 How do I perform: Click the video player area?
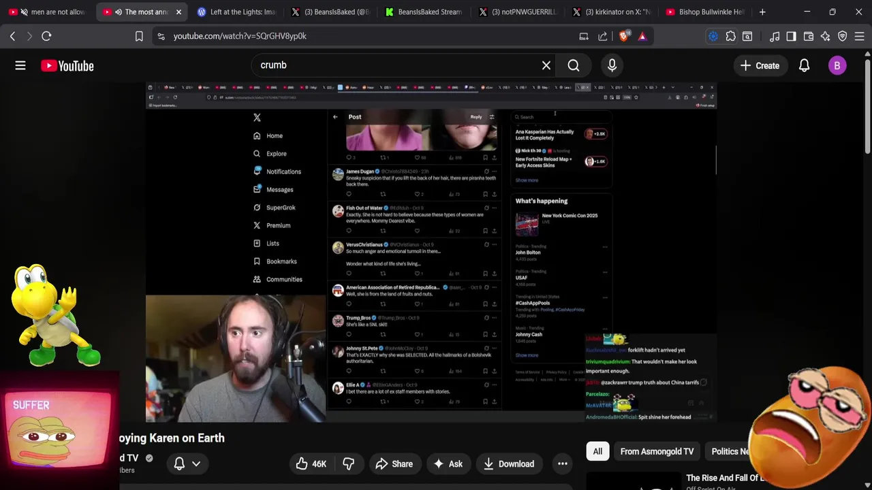tap(431, 252)
